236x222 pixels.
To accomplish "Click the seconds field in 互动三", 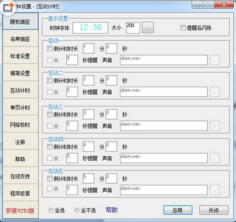I will (x=111, y=114).
